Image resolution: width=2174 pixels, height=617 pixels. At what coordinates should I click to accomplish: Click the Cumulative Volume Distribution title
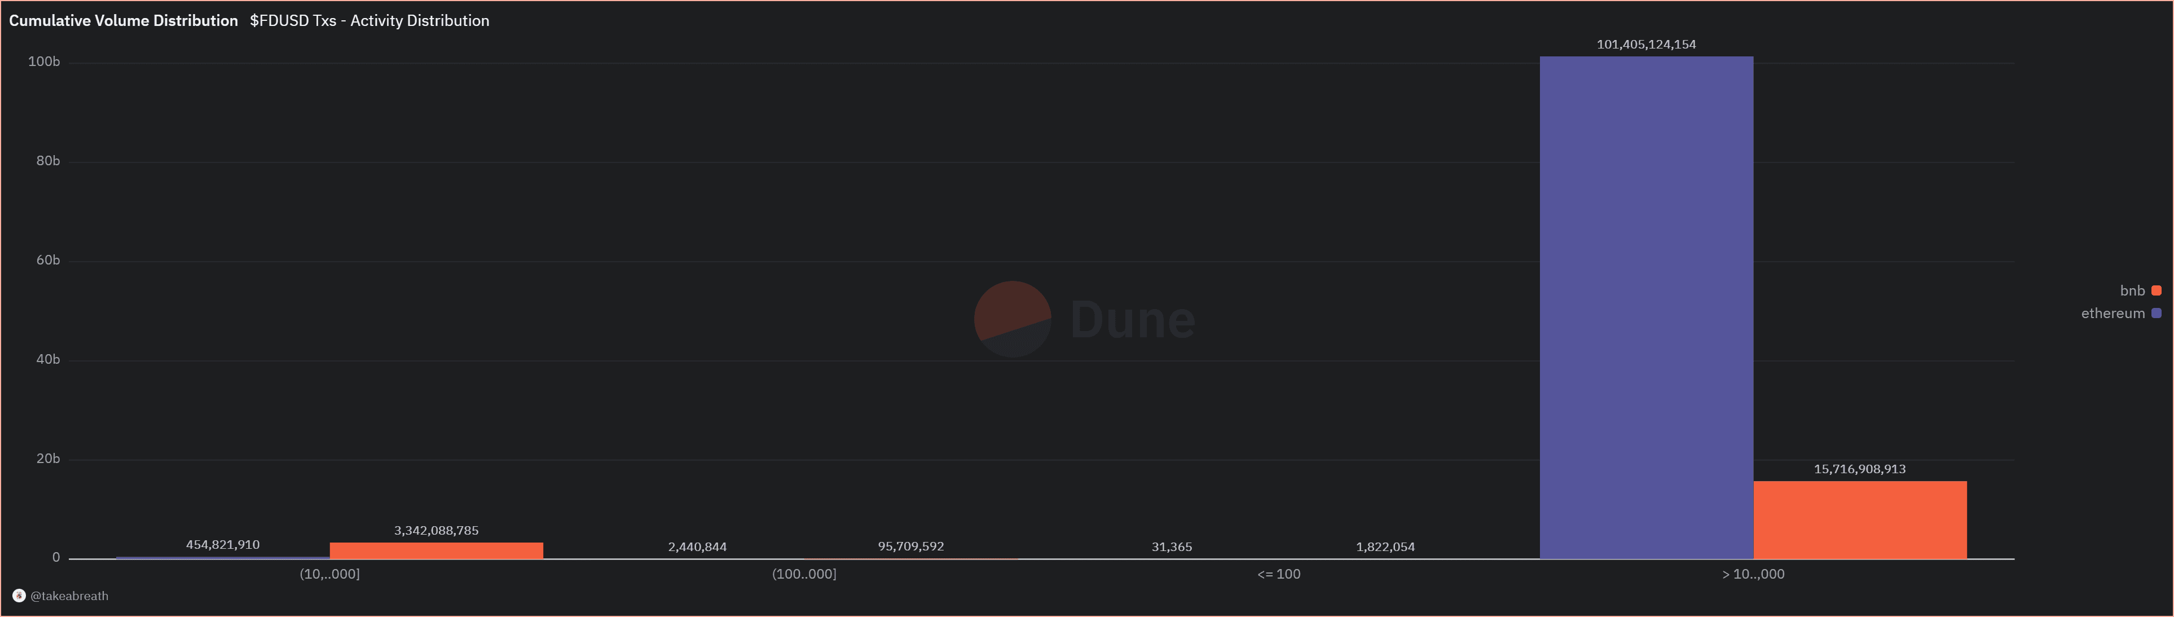(123, 21)
